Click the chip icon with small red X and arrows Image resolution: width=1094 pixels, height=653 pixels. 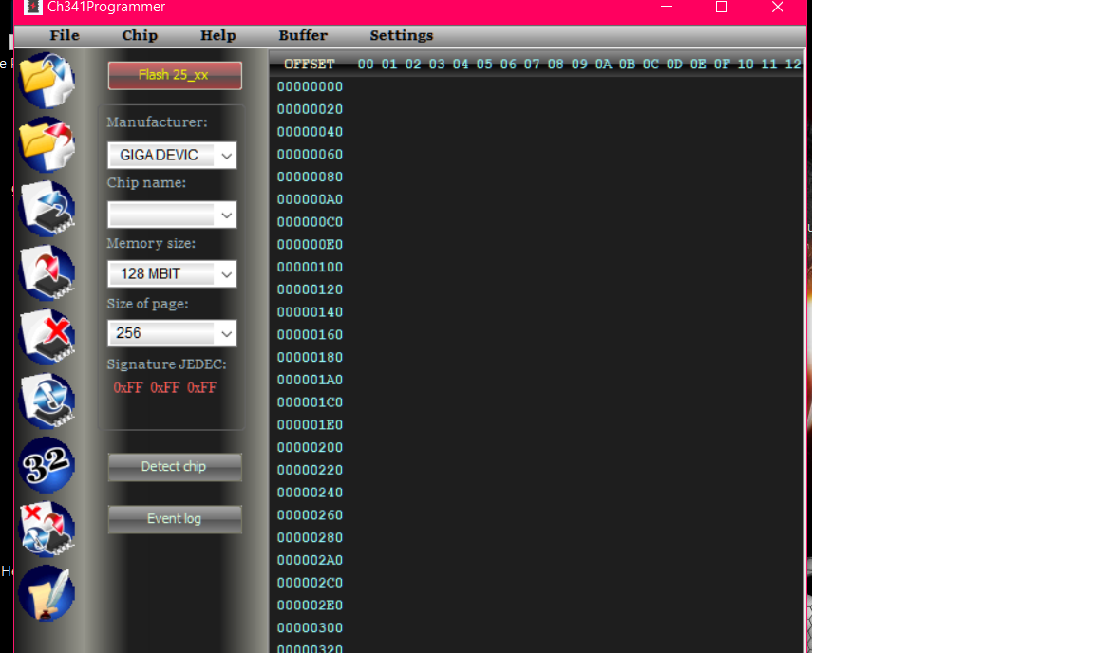coord(47,530)
